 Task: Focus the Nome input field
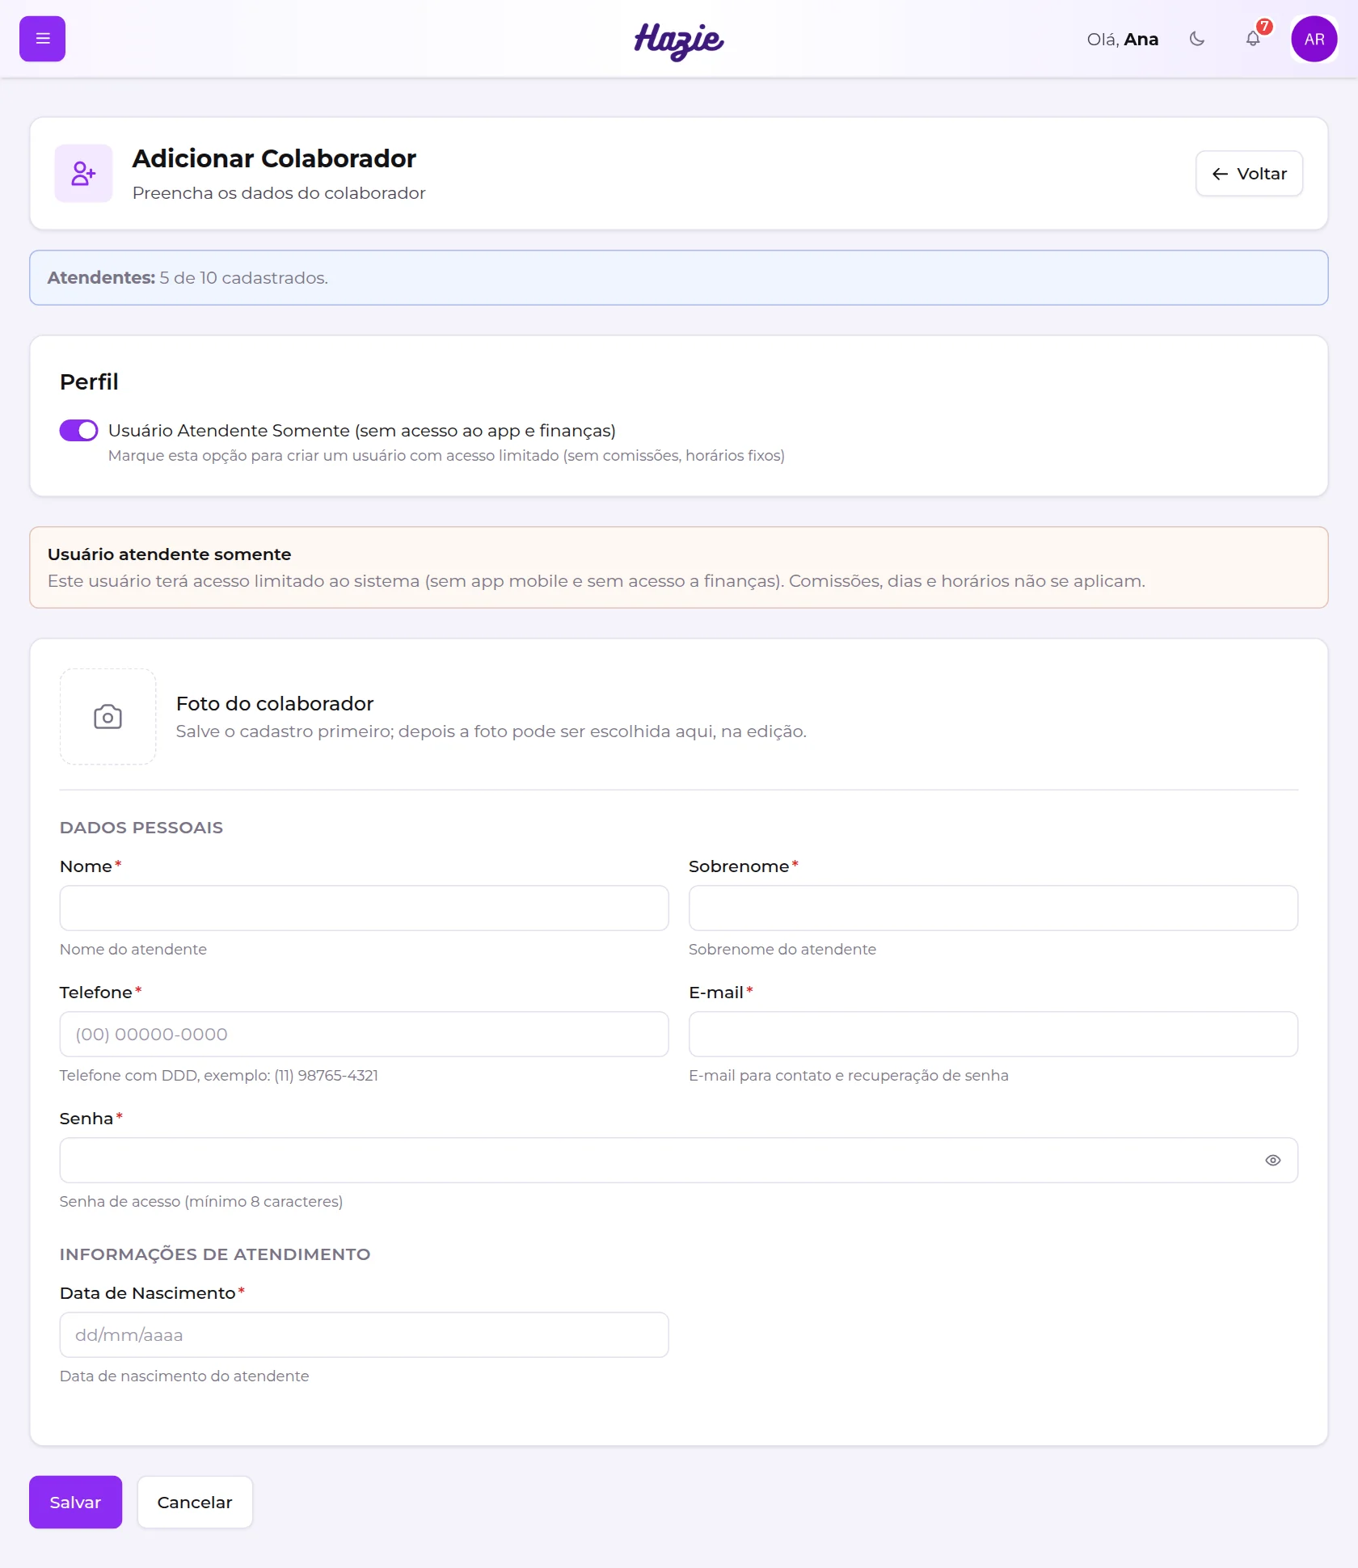[364, 908]
